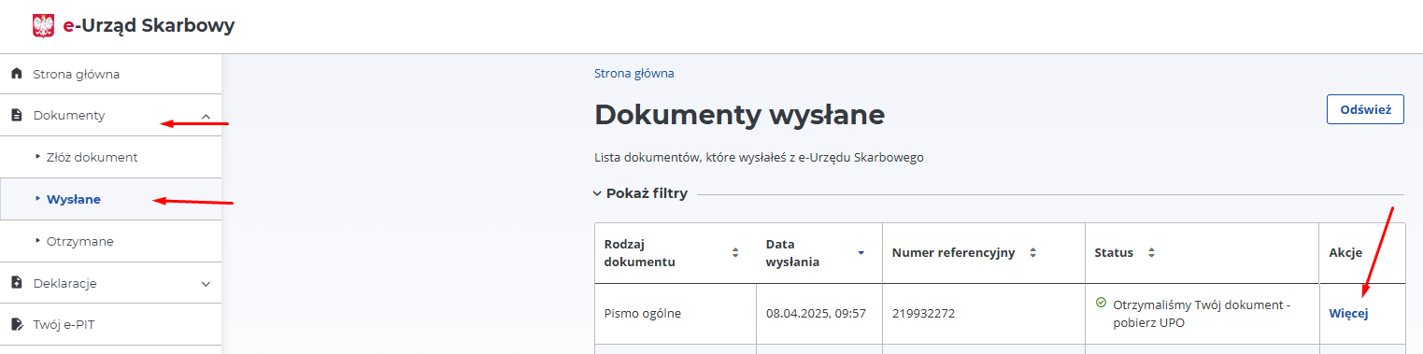Viewport: 1423px width, 354px height.
Task: Click the Odśwież button
Action: [x=1365, y=109]
